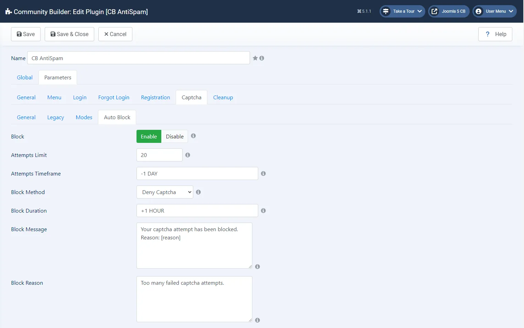Click the Block Duration field showing +1 HOUR
524x328 pixels.
coord(197,211)
